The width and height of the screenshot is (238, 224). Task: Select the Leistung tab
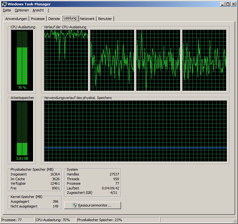coord(70,18)
